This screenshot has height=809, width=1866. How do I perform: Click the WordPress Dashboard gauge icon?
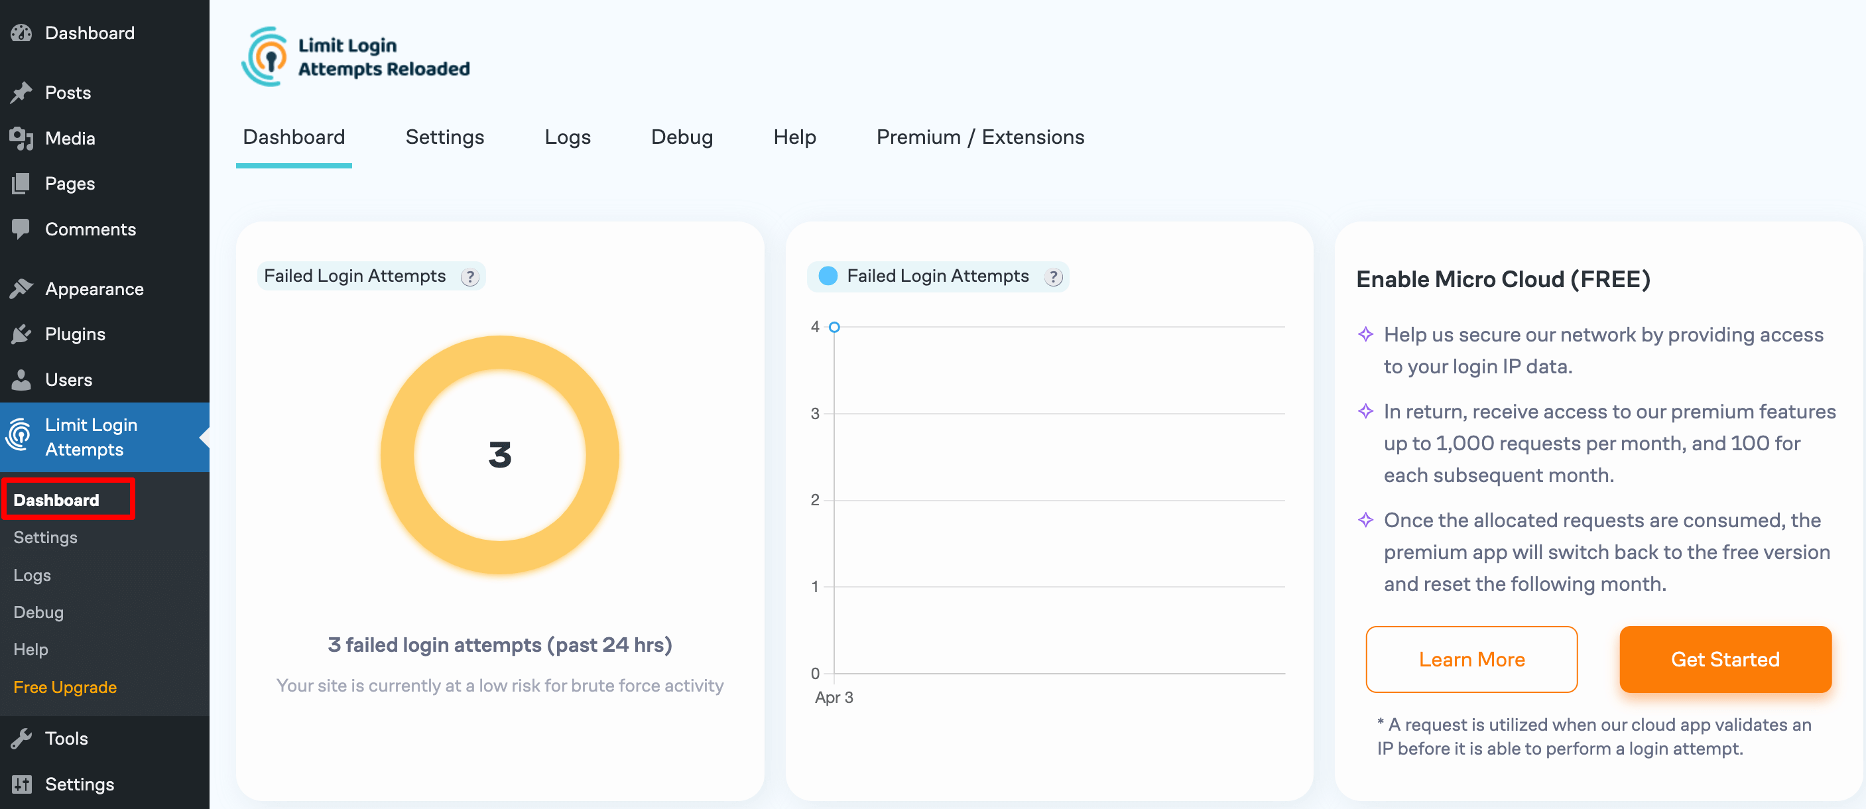coord(21,32)
